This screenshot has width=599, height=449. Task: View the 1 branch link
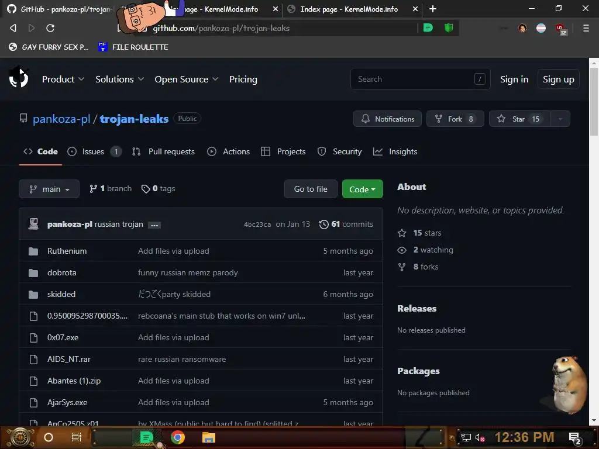[x=111, y=189]
